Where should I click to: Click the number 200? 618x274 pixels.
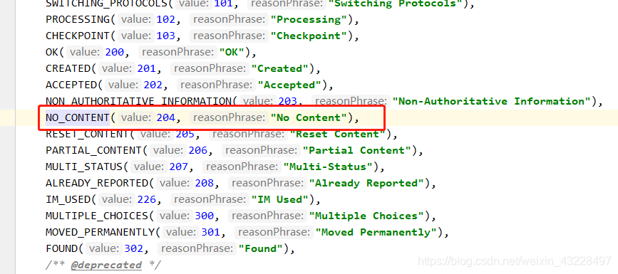click(115, 53)
